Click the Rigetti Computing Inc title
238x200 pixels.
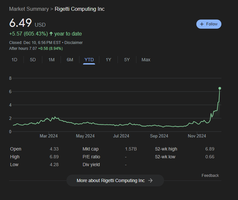79,9
